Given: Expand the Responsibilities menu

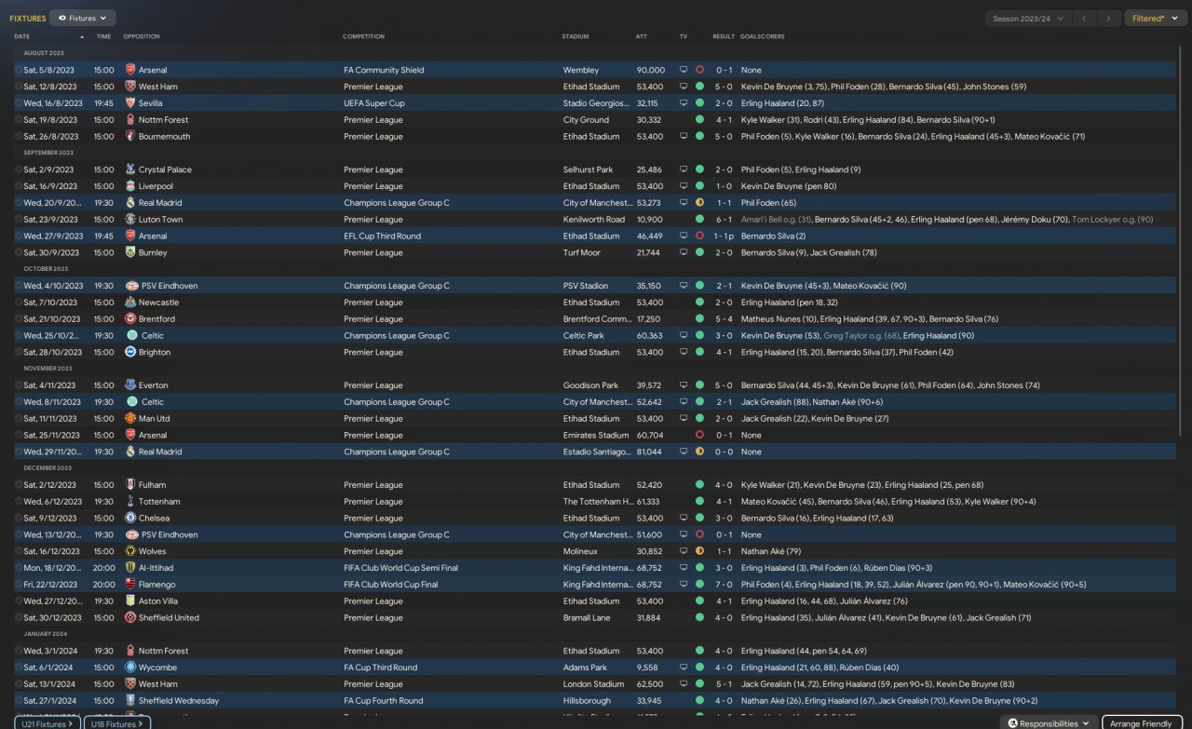Looking at the screenshot, I should [x=1049, y=722].
